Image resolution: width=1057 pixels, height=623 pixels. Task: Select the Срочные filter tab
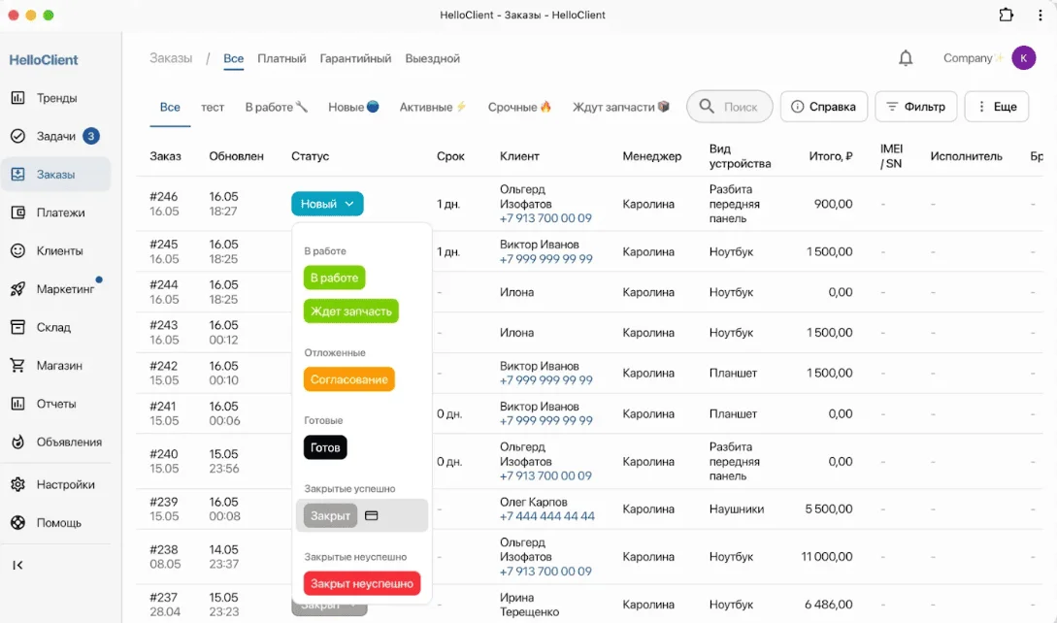[x=519, y=107]
